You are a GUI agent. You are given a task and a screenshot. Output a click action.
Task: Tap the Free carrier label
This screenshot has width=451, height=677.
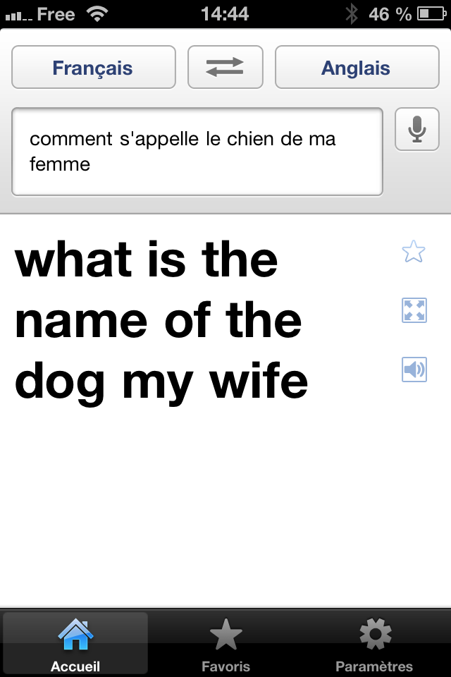pos(56,14)
